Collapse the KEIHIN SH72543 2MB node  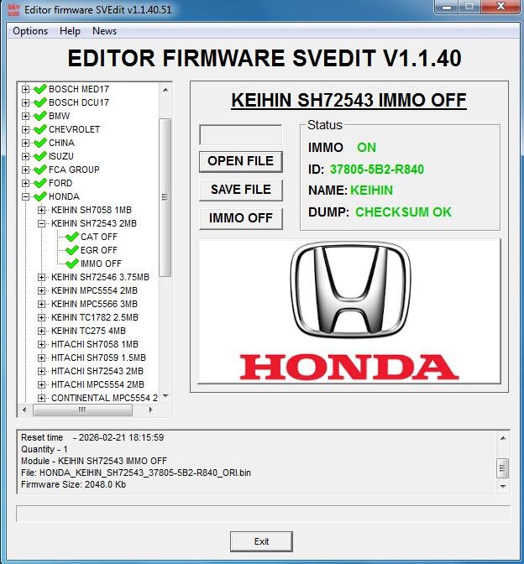click(x=41, y=223)
